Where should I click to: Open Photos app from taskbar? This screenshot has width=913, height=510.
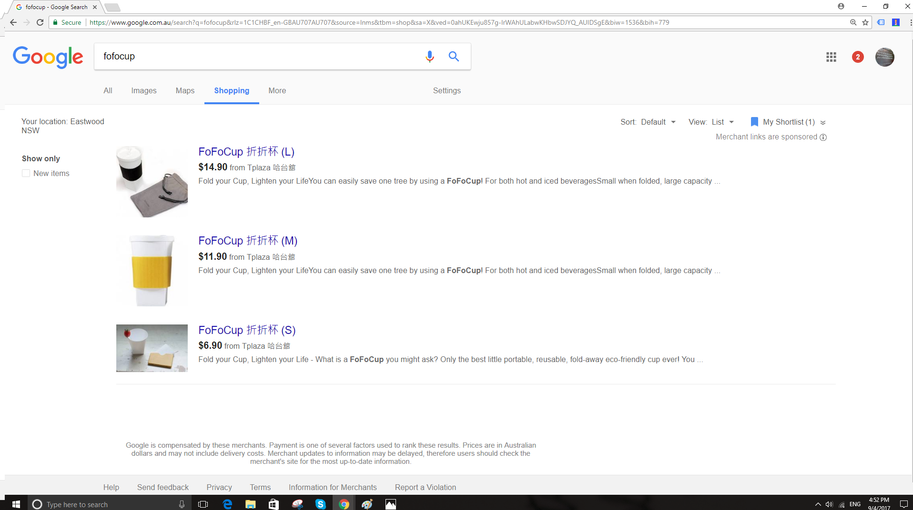tap(391, 504)
